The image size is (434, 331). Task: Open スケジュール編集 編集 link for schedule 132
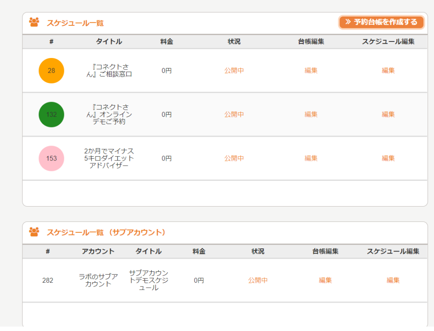pyautogui.click(x=388, y=114)
